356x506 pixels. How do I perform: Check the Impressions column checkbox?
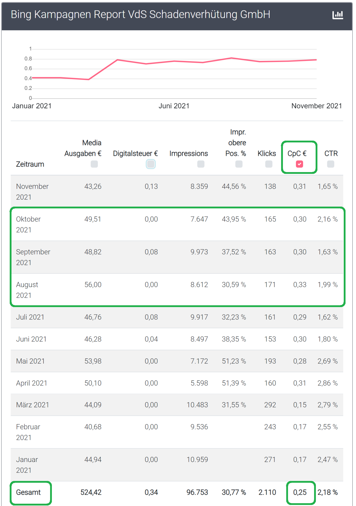pos(201,164)
